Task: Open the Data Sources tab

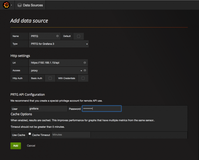Action: tap(30, 5)
